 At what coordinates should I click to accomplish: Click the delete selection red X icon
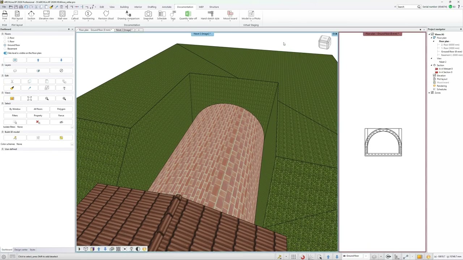pos(38,122)
